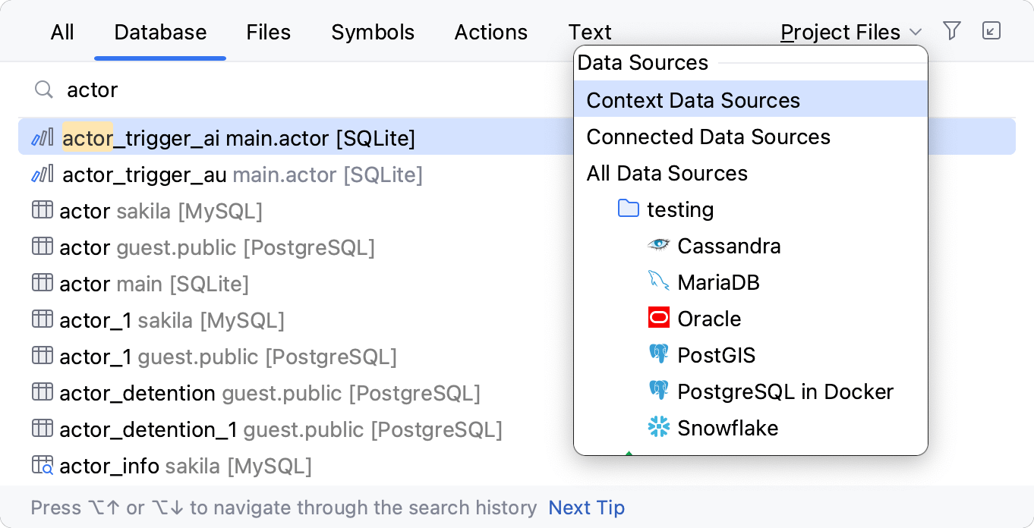Screen dimensions: 1034x528
Task: Click the open-in-find-tool-window icon
Action: coord(991,31)
